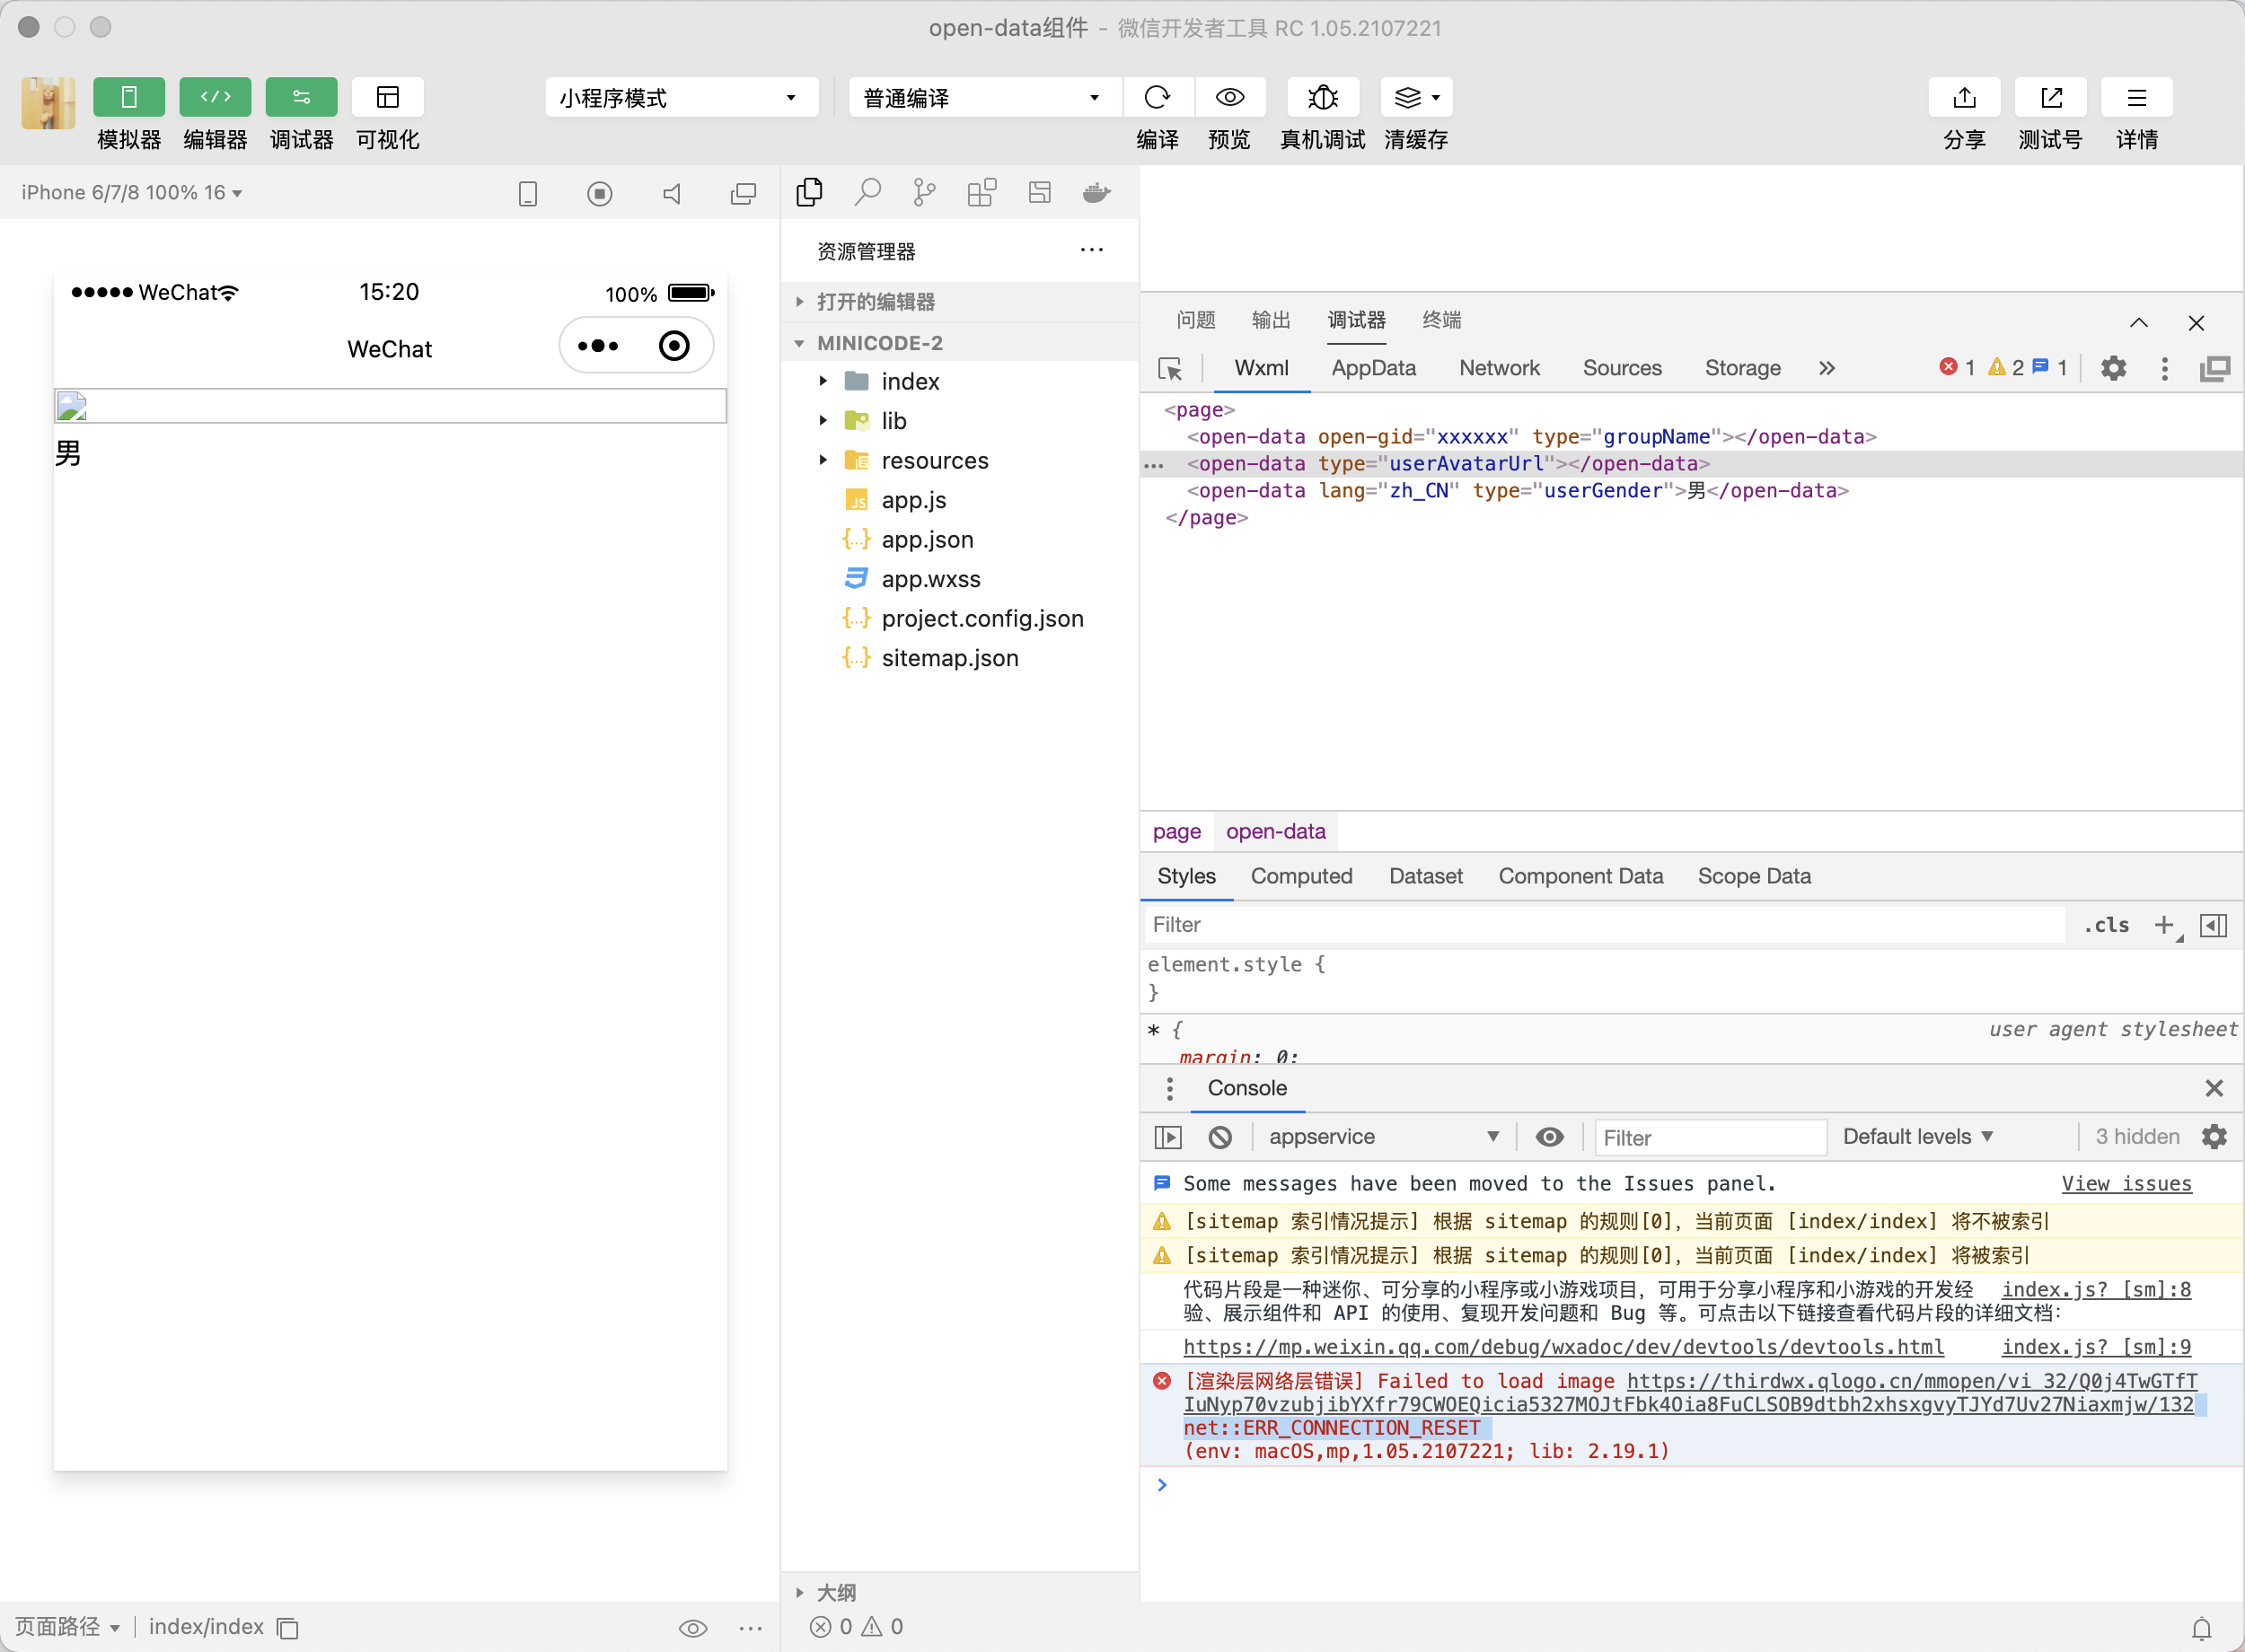
Task: Click the .cls button in Styles
Action: 2106,925
